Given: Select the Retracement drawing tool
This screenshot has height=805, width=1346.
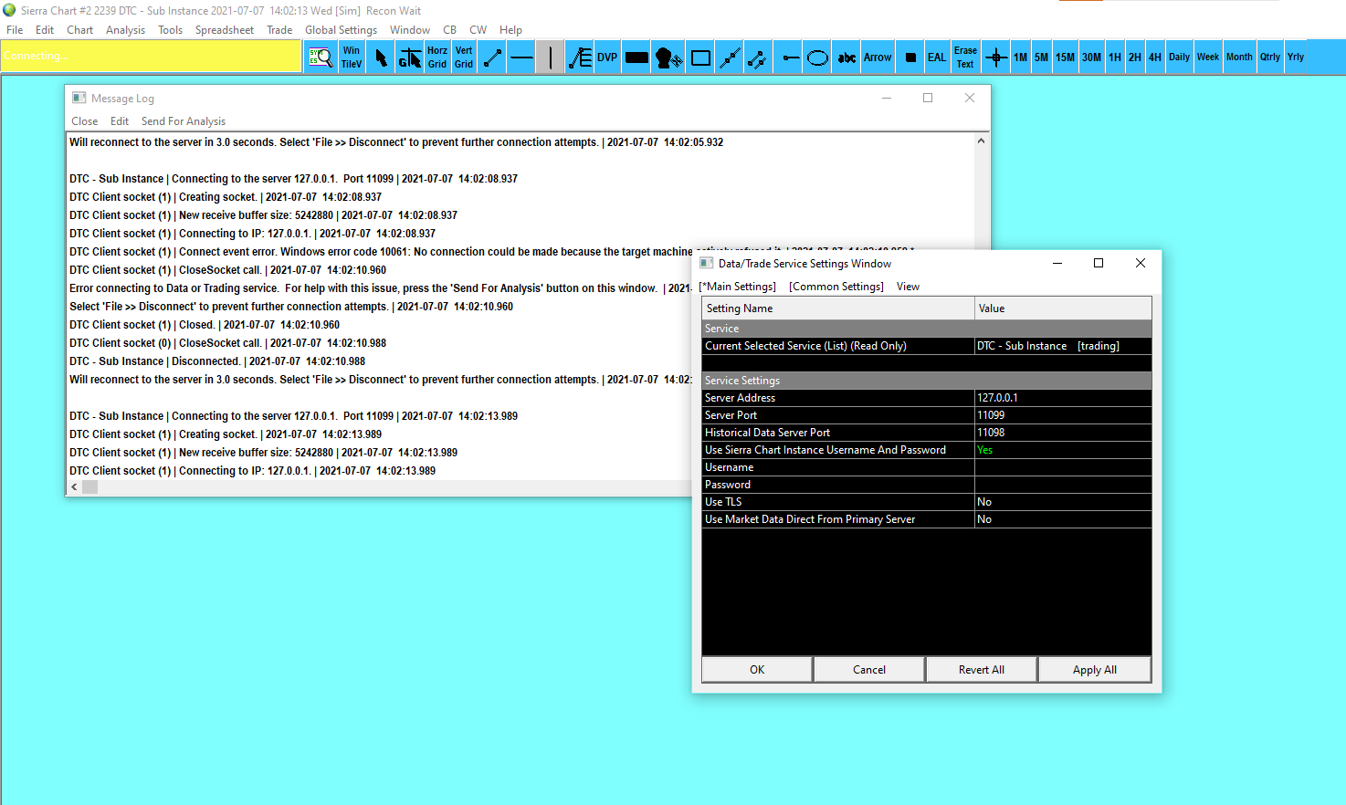Looking at the screenshot, I should (580, 57).
